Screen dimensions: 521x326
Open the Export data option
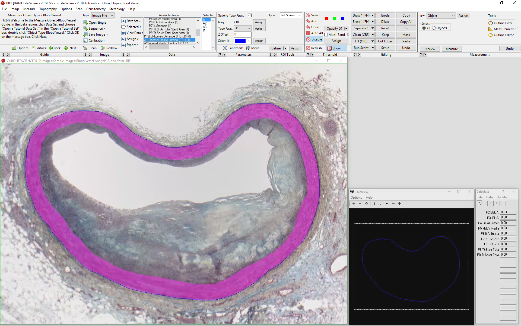click(x=130, y=45)
